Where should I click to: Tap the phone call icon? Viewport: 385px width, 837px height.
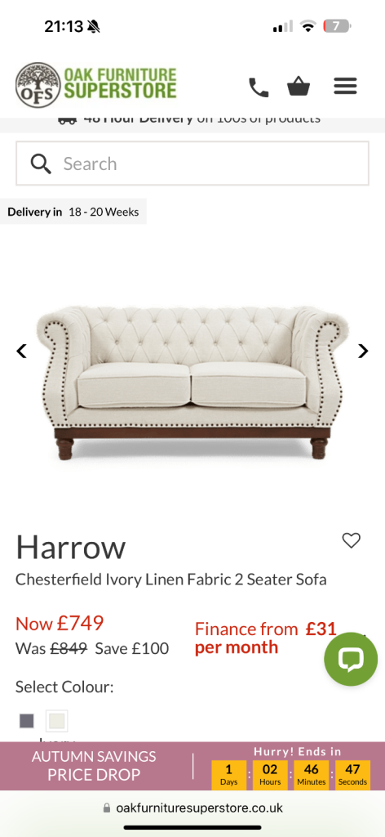tap(259, 87)
